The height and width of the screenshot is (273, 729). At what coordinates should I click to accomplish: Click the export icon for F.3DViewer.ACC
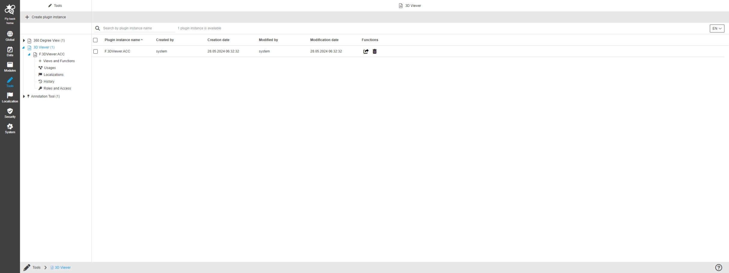tap(366, 52)
